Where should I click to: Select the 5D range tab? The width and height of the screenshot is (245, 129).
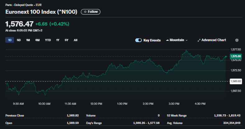point(19,40)
